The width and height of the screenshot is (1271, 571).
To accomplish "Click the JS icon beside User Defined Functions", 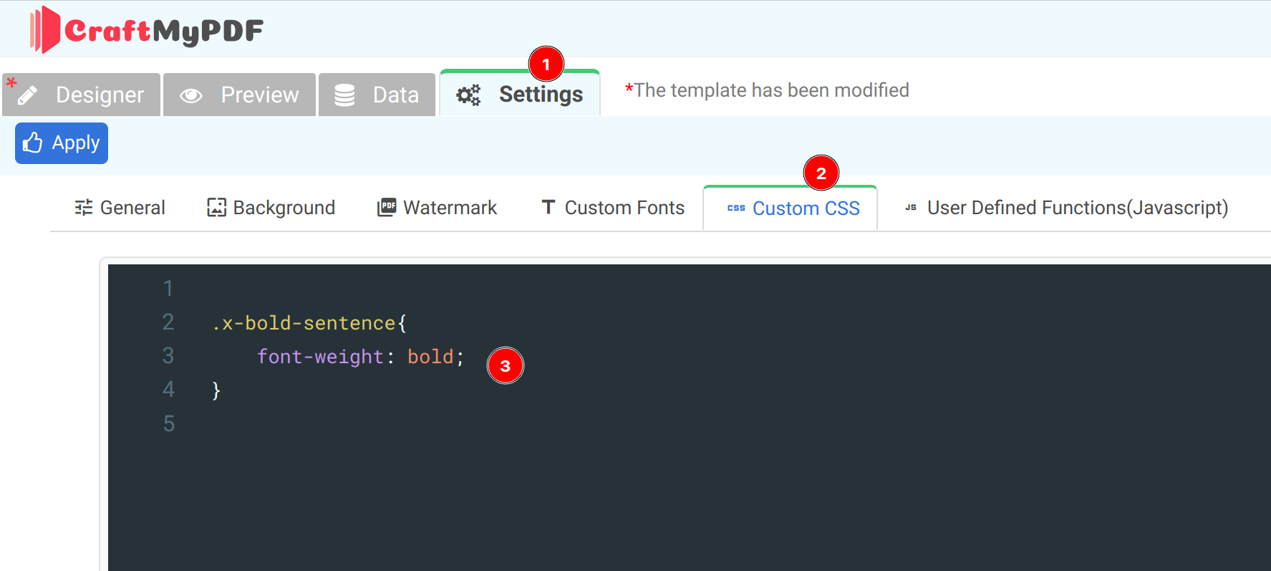I will (x=911, y=208).
